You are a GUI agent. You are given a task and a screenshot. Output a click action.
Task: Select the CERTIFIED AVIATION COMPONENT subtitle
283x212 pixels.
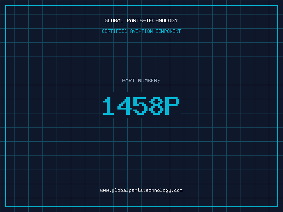pyautogui.click(x=141, y=31)
